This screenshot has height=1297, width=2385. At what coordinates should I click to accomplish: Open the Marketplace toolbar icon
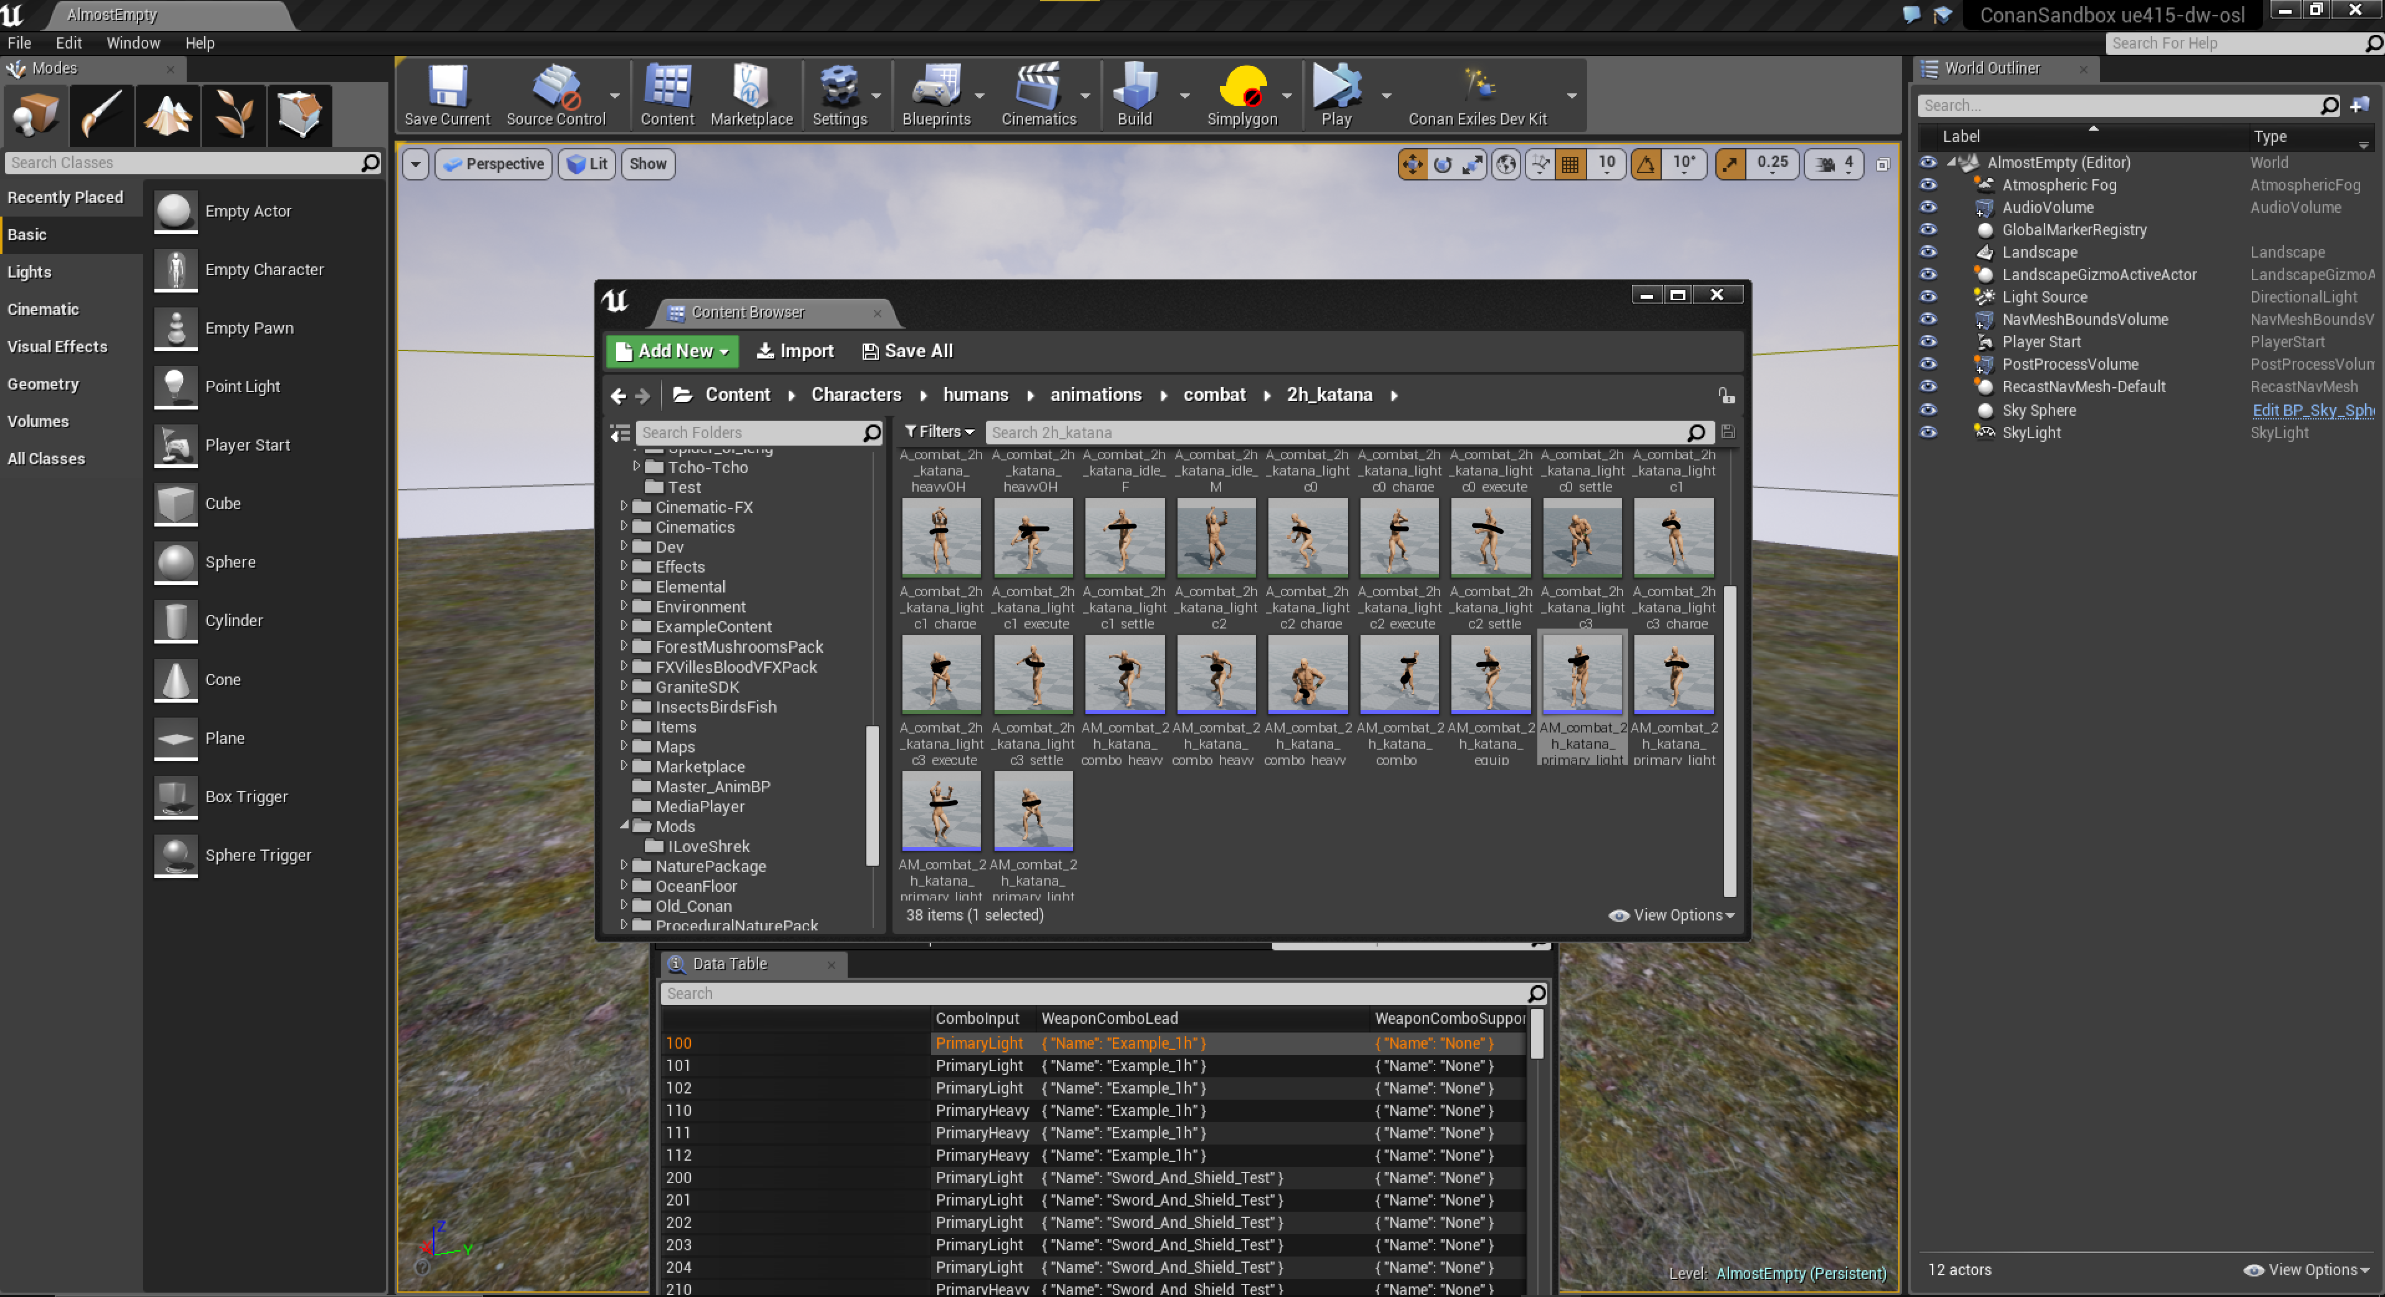[x=751, y=93]
